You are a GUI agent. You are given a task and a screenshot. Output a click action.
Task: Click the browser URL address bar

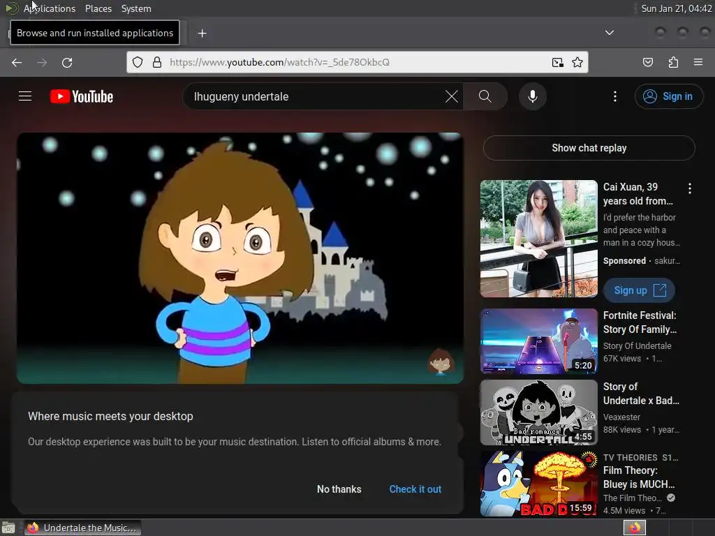tap(358, 62)
